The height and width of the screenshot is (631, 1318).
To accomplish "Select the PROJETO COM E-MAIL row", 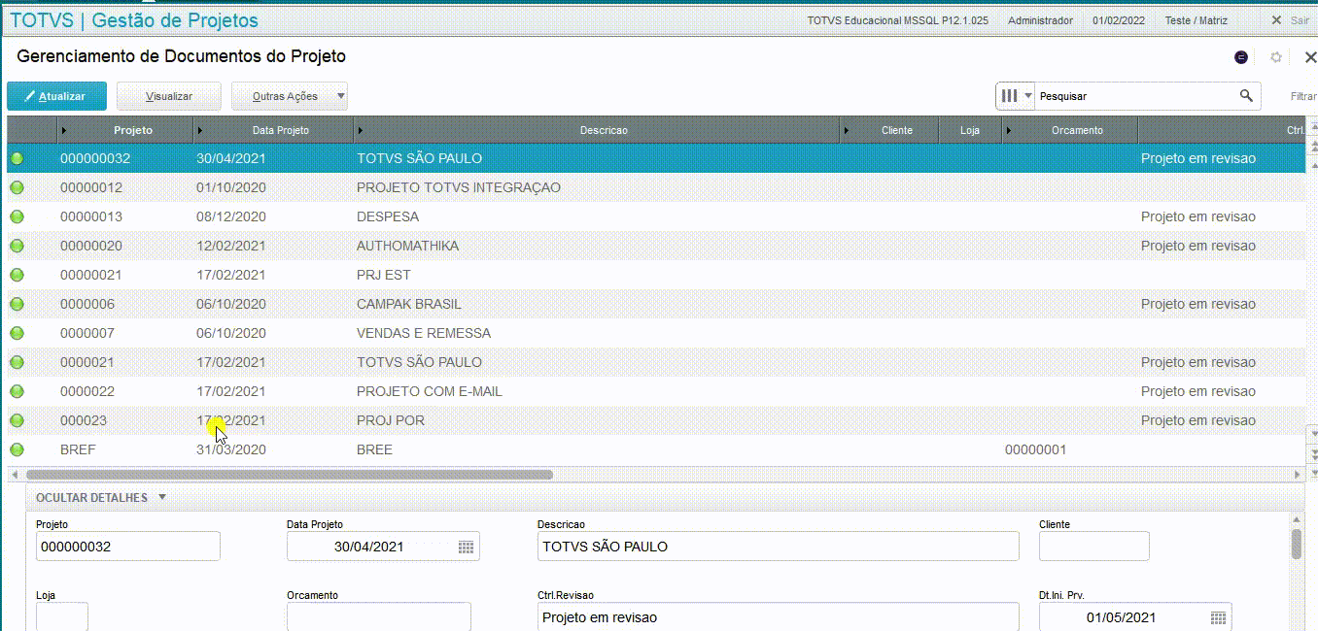I will 655,391.
